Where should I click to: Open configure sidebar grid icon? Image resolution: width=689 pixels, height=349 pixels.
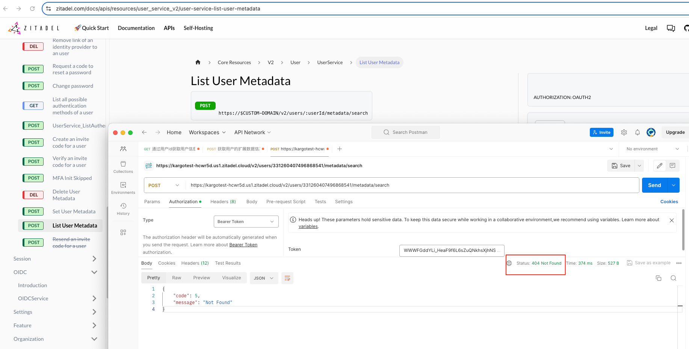pyautogui.click(x=123, y=232)
